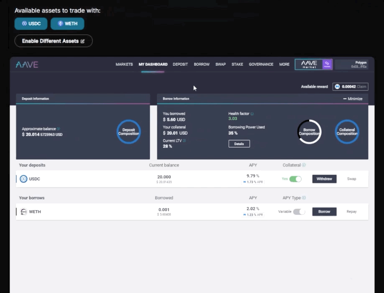Select the WETH asset chip
The image size is (384, 293).
click(67, 24)
